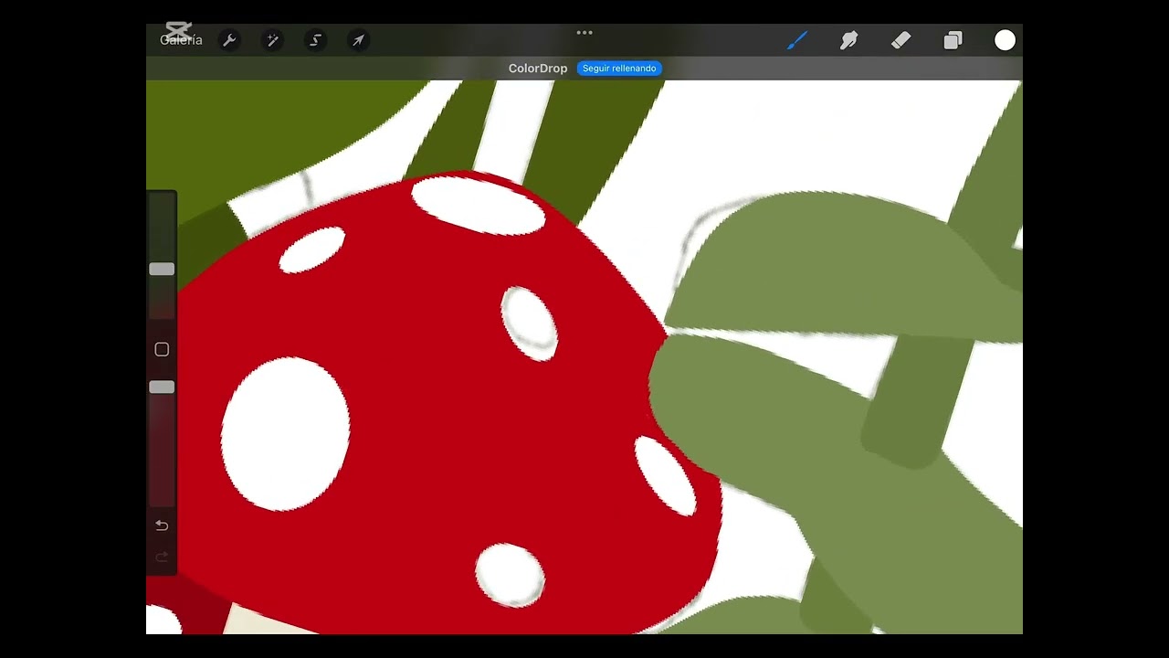This screenshot has width=1169, height=658.
Task: Select the Eraser tool
Action: point(901,40)
